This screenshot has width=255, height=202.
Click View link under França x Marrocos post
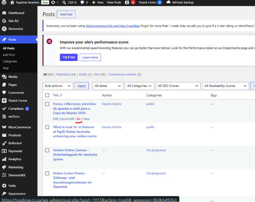86,119
